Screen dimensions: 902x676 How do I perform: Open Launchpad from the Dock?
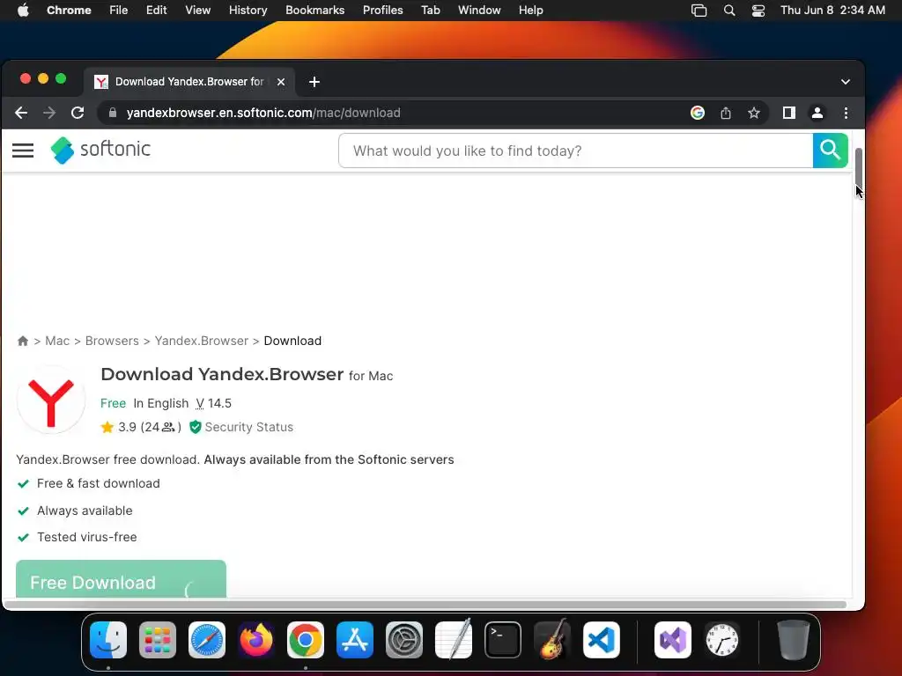click(158, 640)
